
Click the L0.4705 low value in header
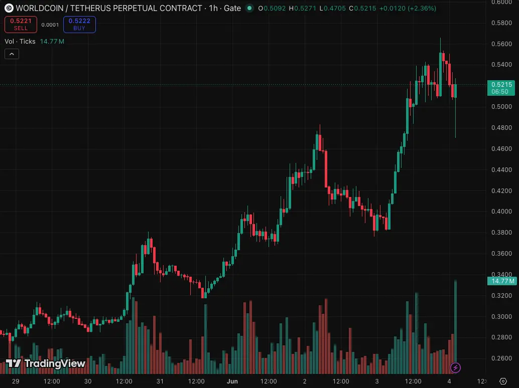tap(333, 8)
